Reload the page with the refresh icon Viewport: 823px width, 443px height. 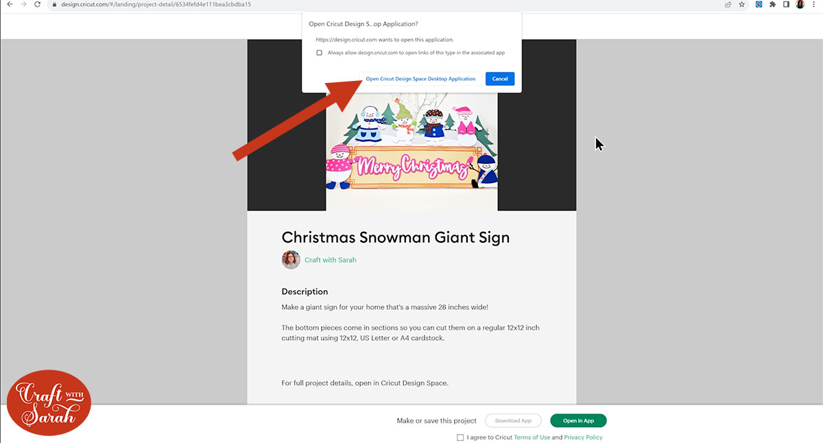38,4
